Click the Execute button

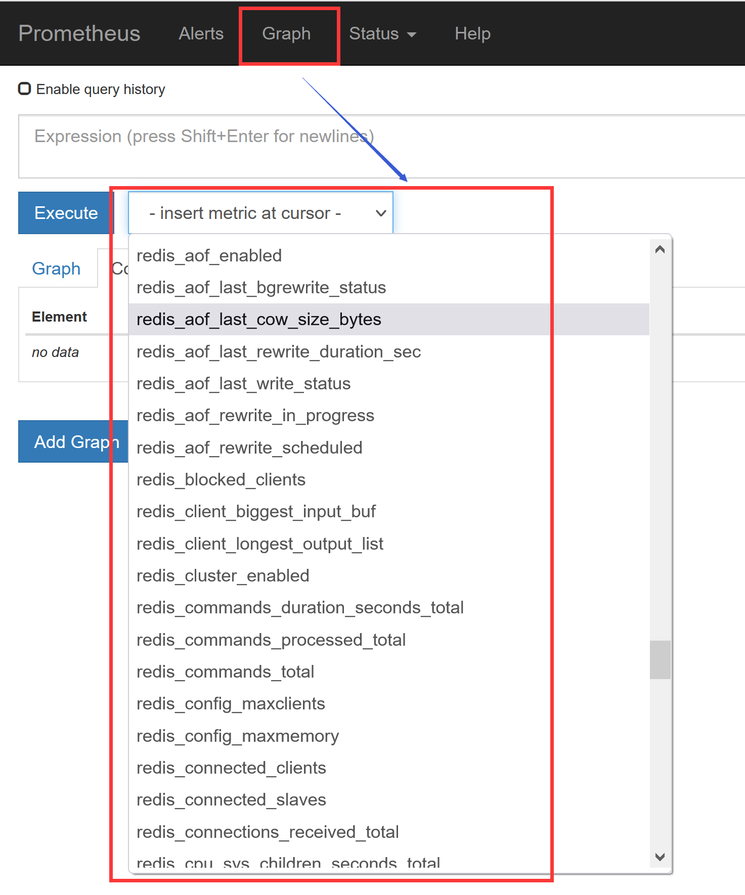tap(66, 213)
